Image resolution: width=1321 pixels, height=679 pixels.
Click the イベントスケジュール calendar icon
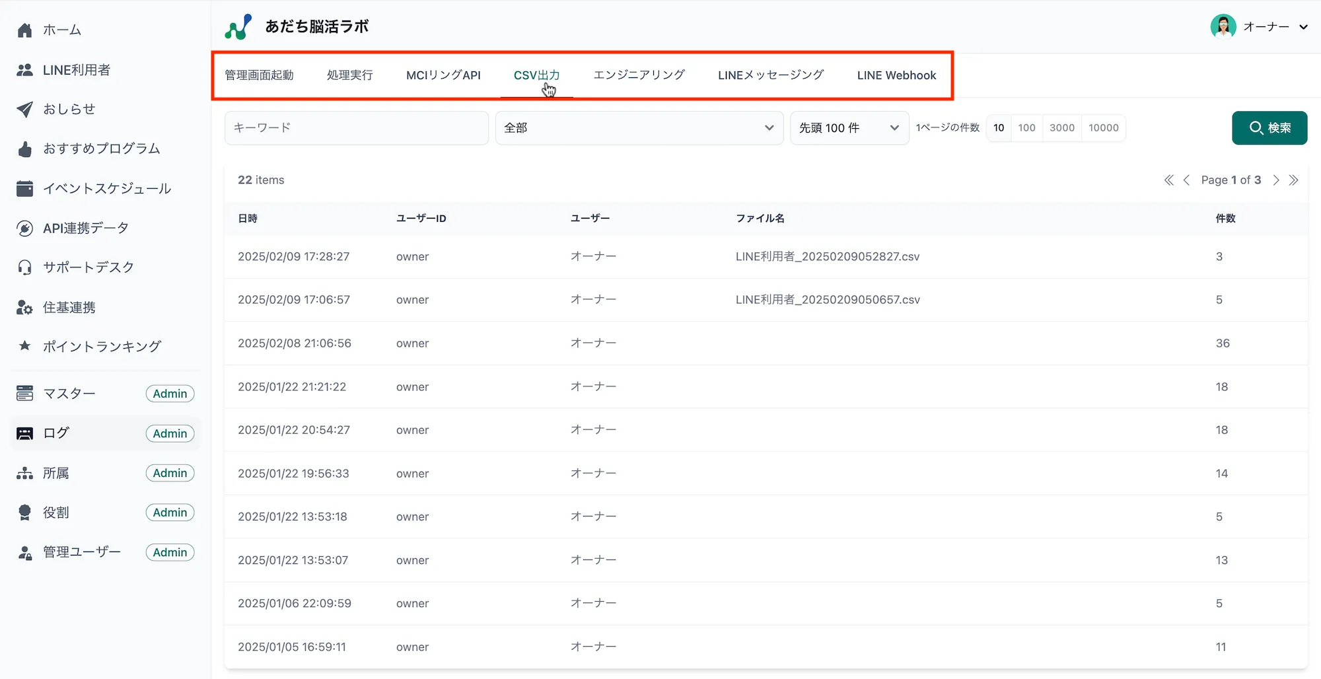pyautogui.click(x=24, y=188)
